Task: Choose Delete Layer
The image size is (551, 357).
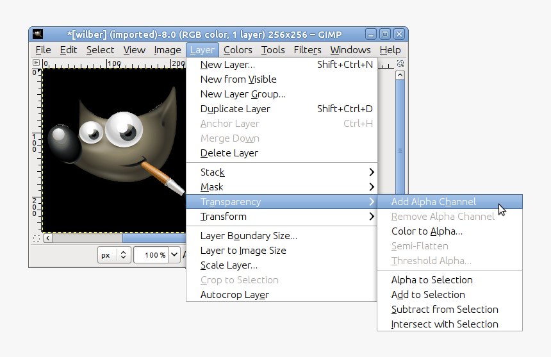Action: click(x=282, y=153)
